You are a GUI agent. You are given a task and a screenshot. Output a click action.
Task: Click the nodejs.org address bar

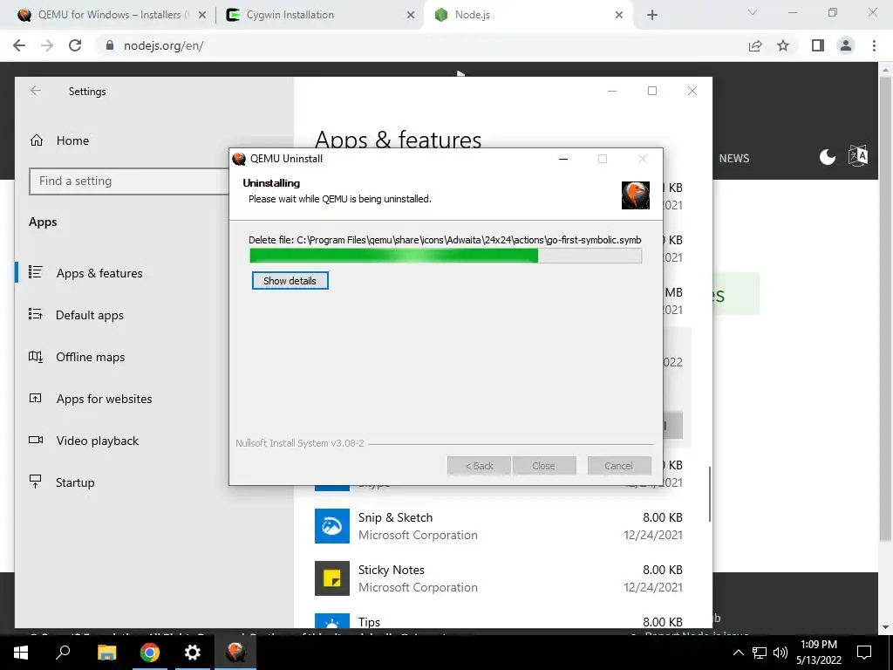[421, 45]
